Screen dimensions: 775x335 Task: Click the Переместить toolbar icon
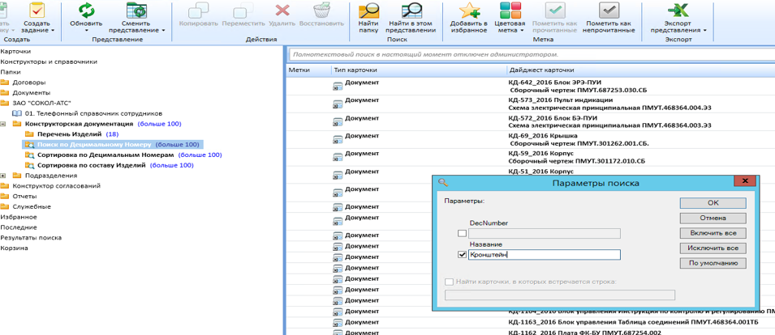click(x=242, y=11)
